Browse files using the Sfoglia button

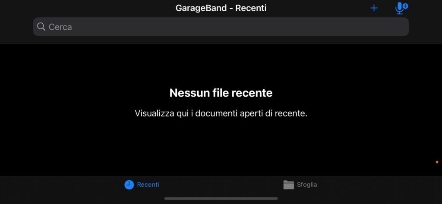[x=300, y=185]
